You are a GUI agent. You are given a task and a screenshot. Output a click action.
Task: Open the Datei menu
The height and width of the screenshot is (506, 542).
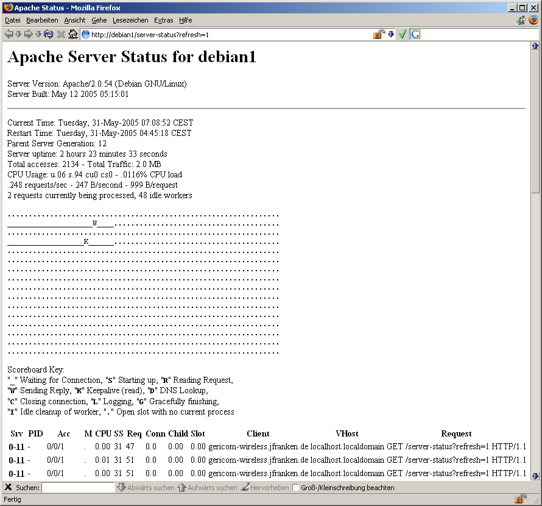(x=13, y=20)
